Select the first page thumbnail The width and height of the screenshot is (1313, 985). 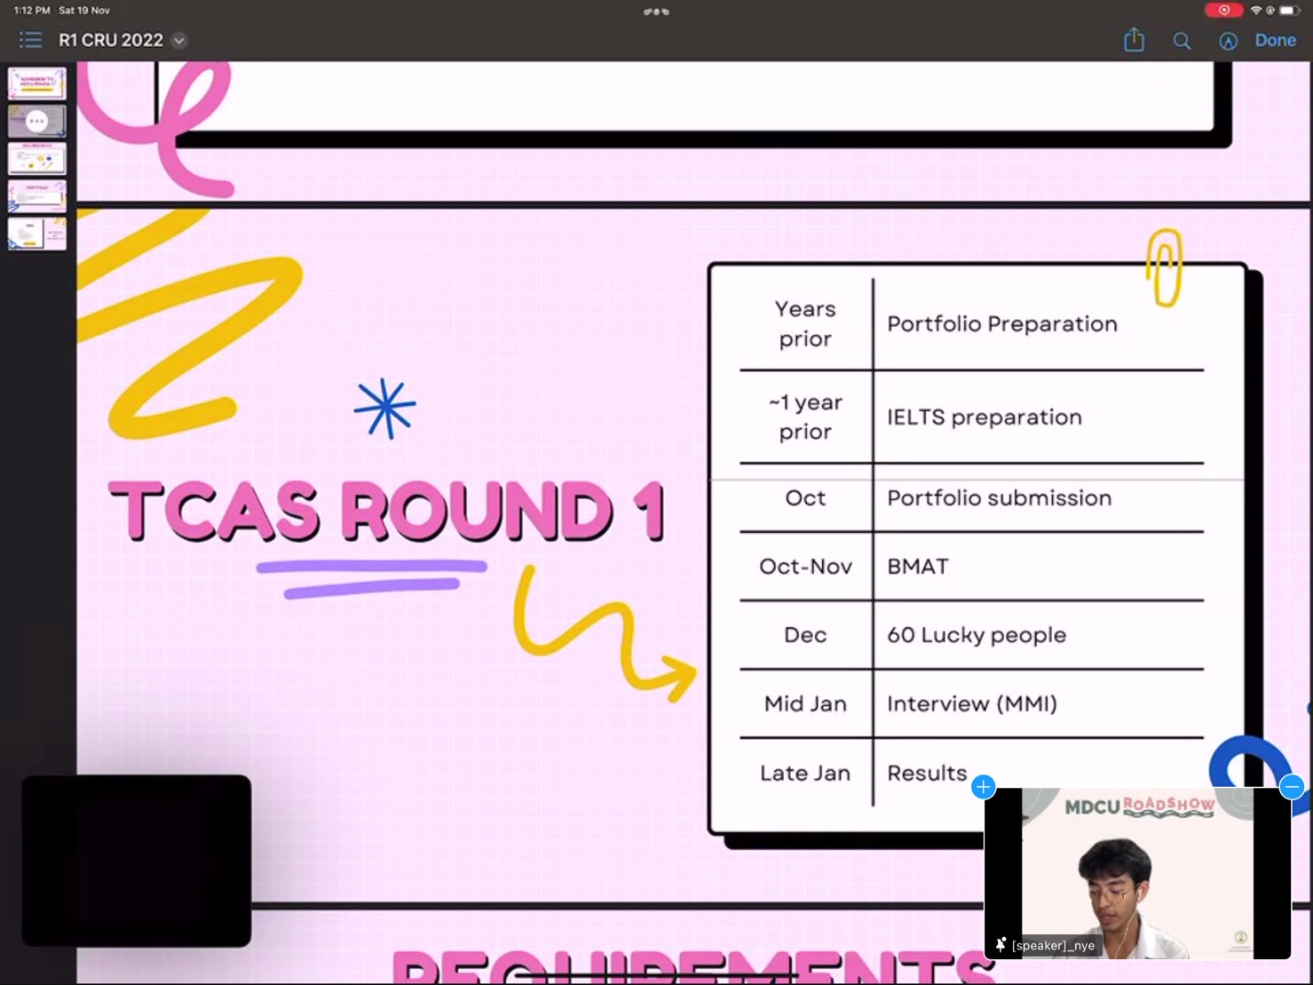click(37, 83)
